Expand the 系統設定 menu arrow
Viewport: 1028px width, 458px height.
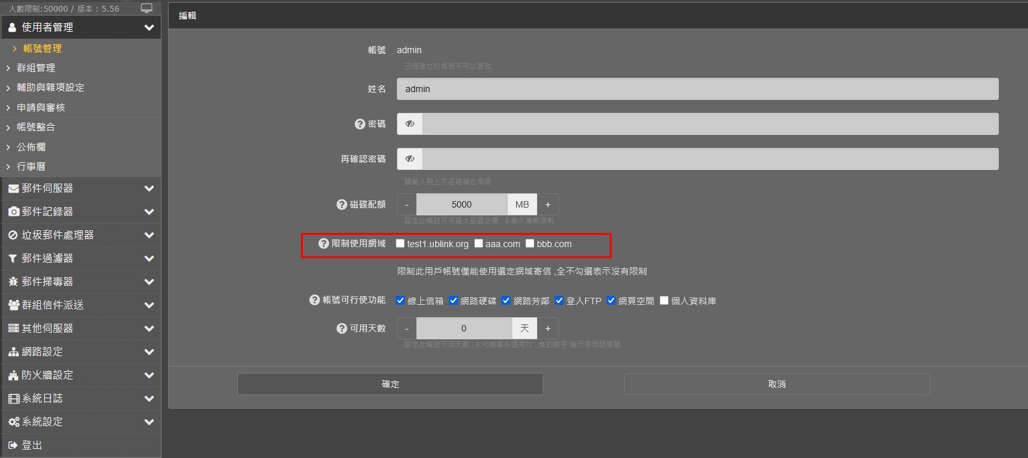(x=149, y=422)
